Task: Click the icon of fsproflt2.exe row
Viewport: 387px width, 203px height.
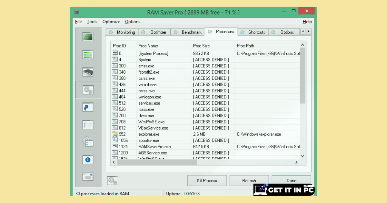Action: 115,72
